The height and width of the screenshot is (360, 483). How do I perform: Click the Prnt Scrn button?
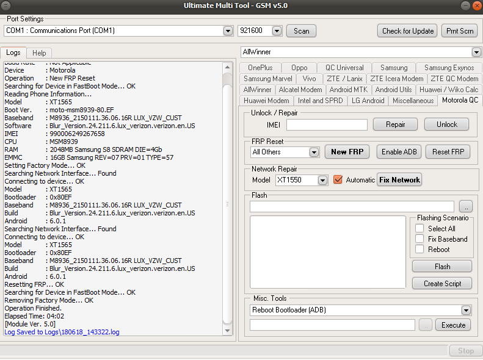(460, 31)
